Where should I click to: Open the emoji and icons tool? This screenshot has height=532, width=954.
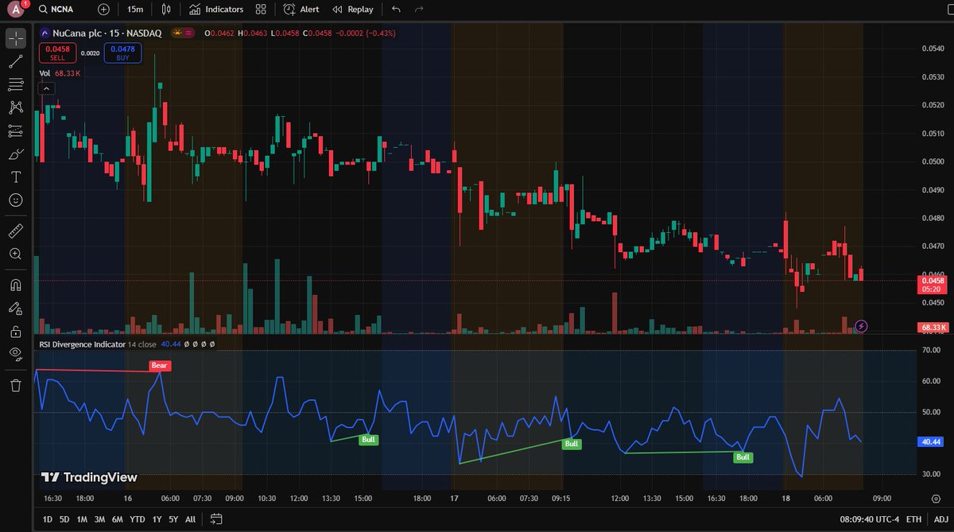point(16,200)
